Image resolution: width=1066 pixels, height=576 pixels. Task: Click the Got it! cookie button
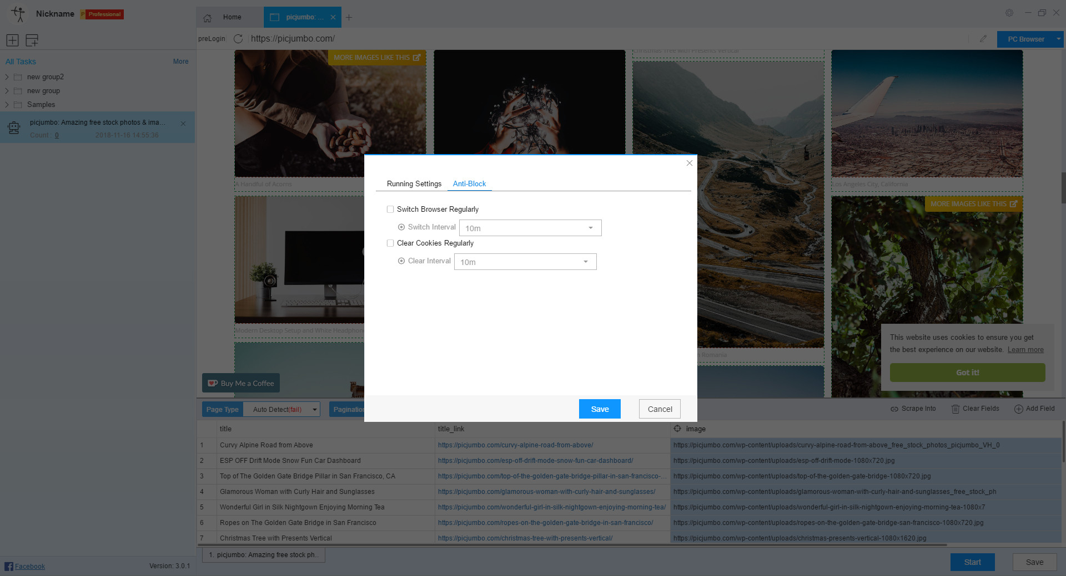[x=967, y=373]
